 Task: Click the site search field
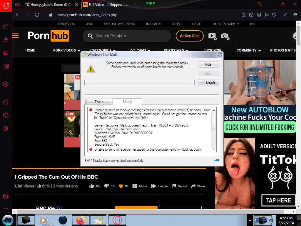(127, 36)
